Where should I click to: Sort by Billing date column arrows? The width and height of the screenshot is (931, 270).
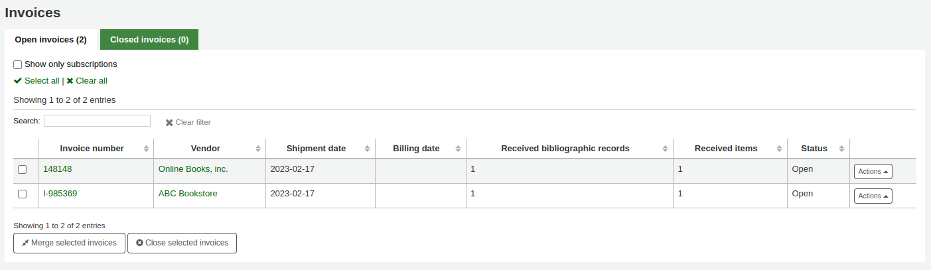point(459,149)
